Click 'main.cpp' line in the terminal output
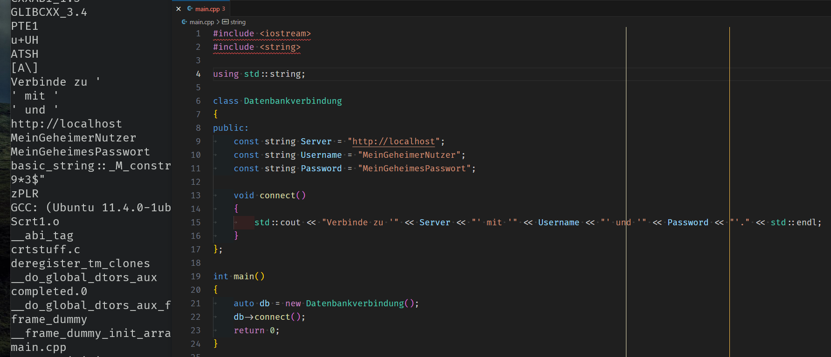The image size is (831, 357). 39,347
